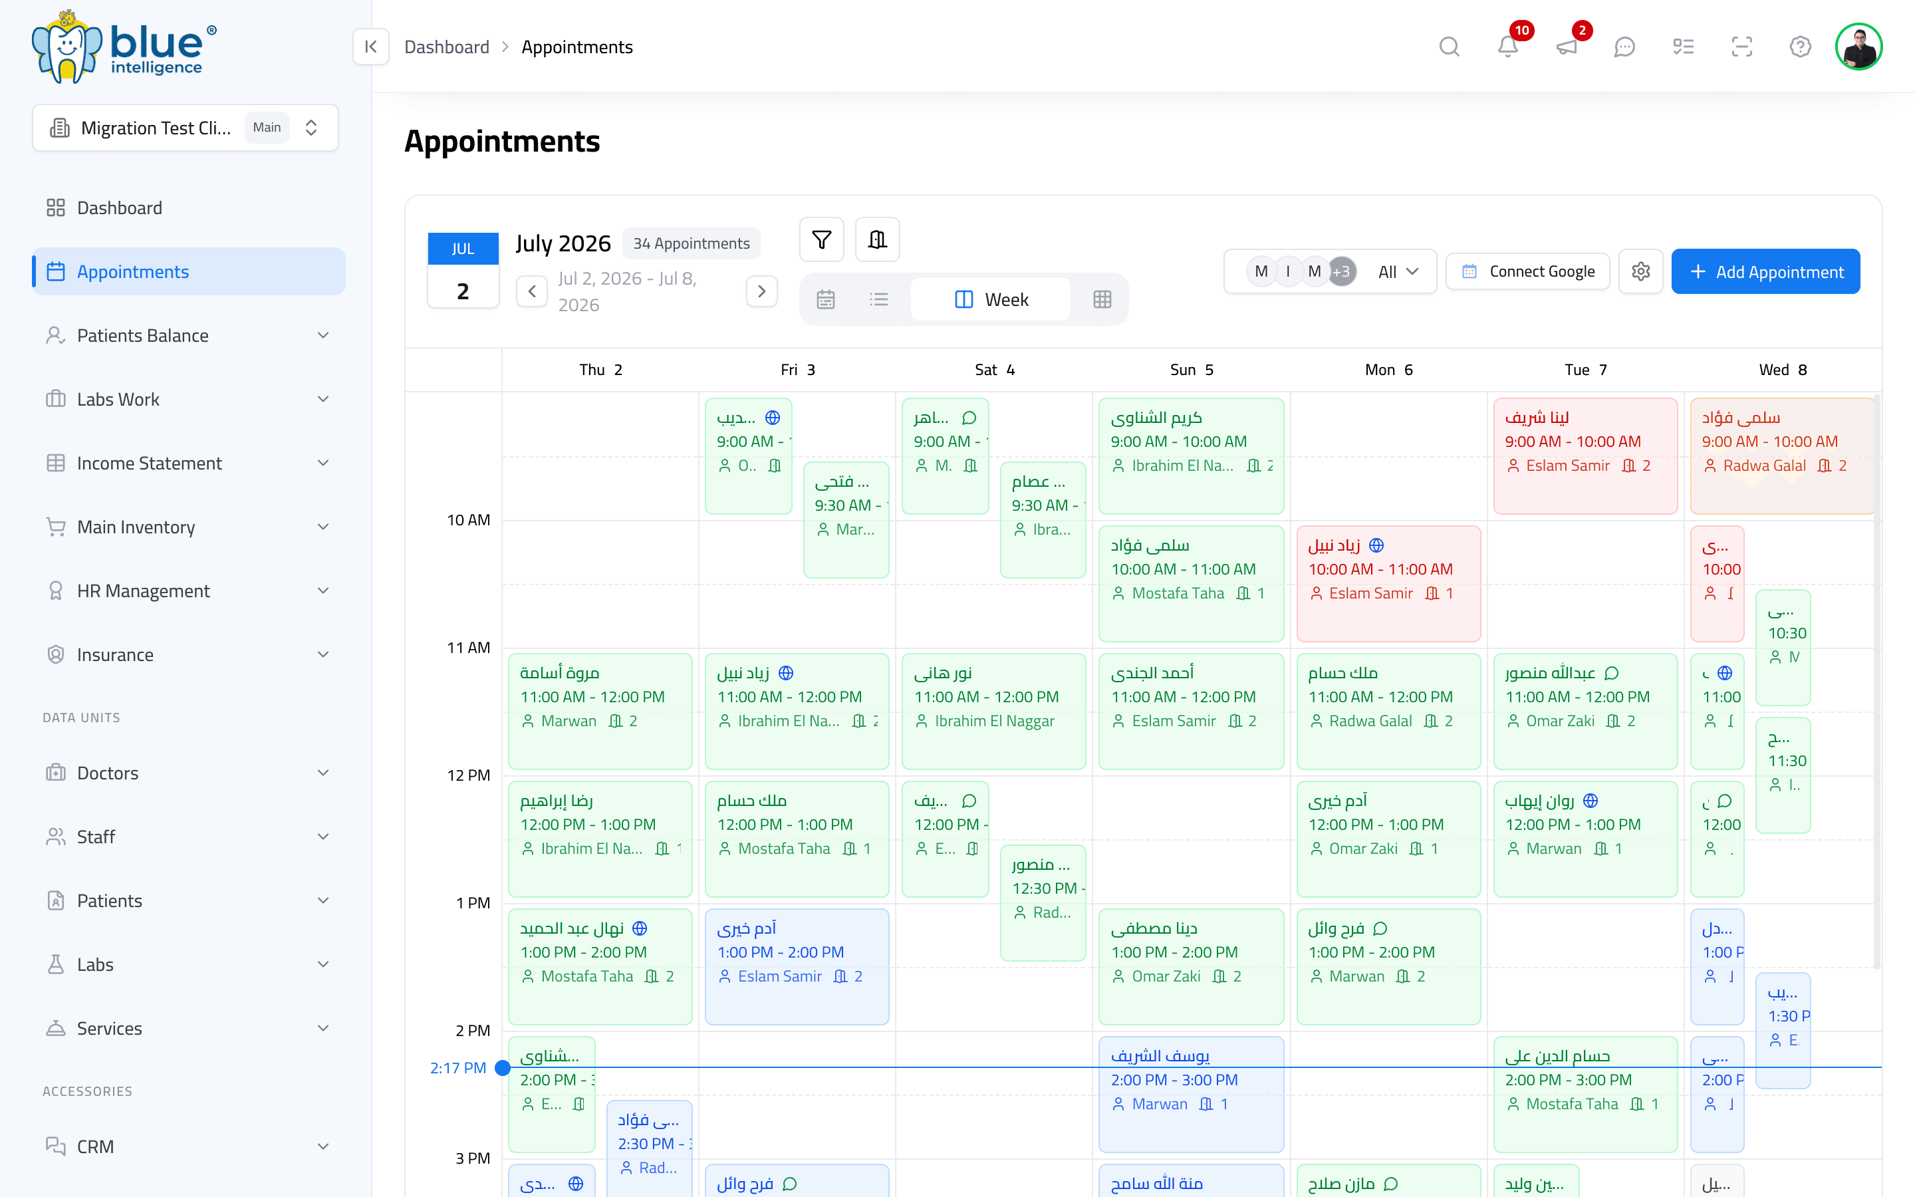
Task: Open the search icon in header
Action: pos(1449,47)
